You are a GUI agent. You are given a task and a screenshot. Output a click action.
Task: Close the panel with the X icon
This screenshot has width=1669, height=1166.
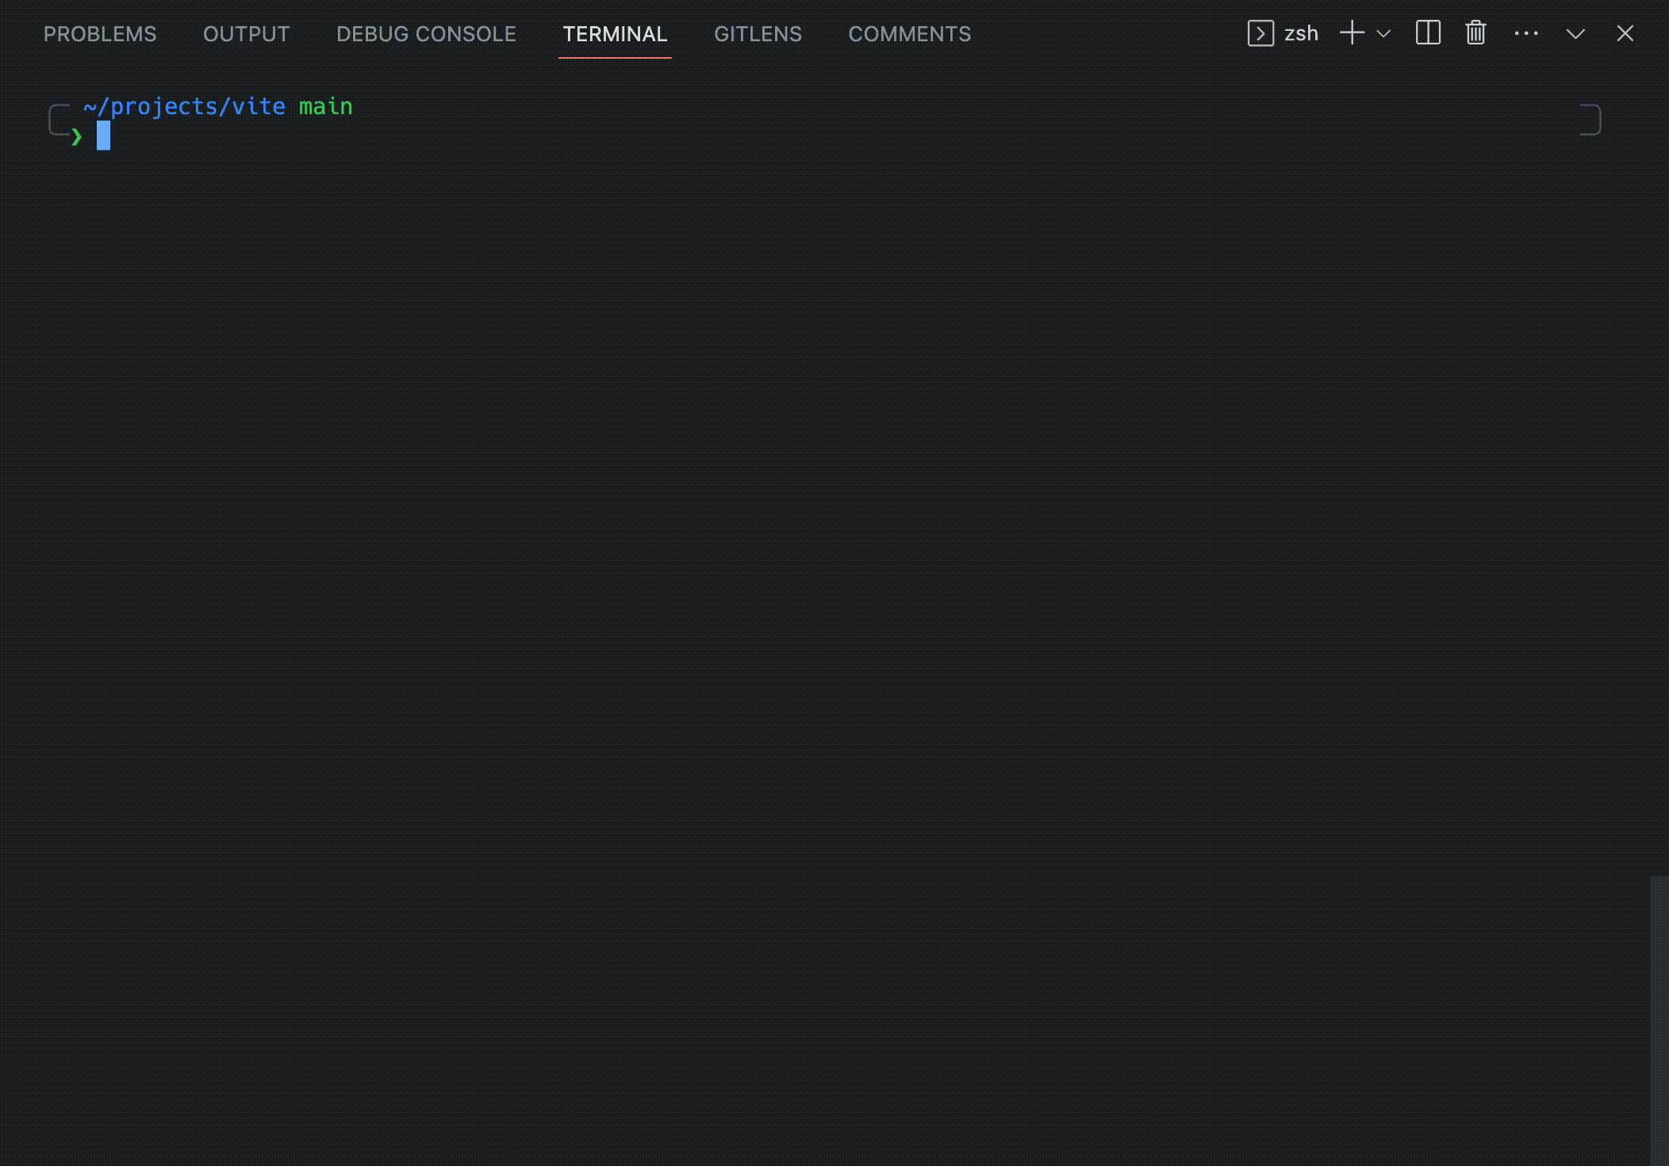pos(1625,33)
